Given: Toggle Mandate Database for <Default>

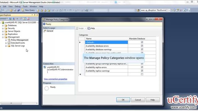Looking at the screenshot, I should click(x=142, y=42).
